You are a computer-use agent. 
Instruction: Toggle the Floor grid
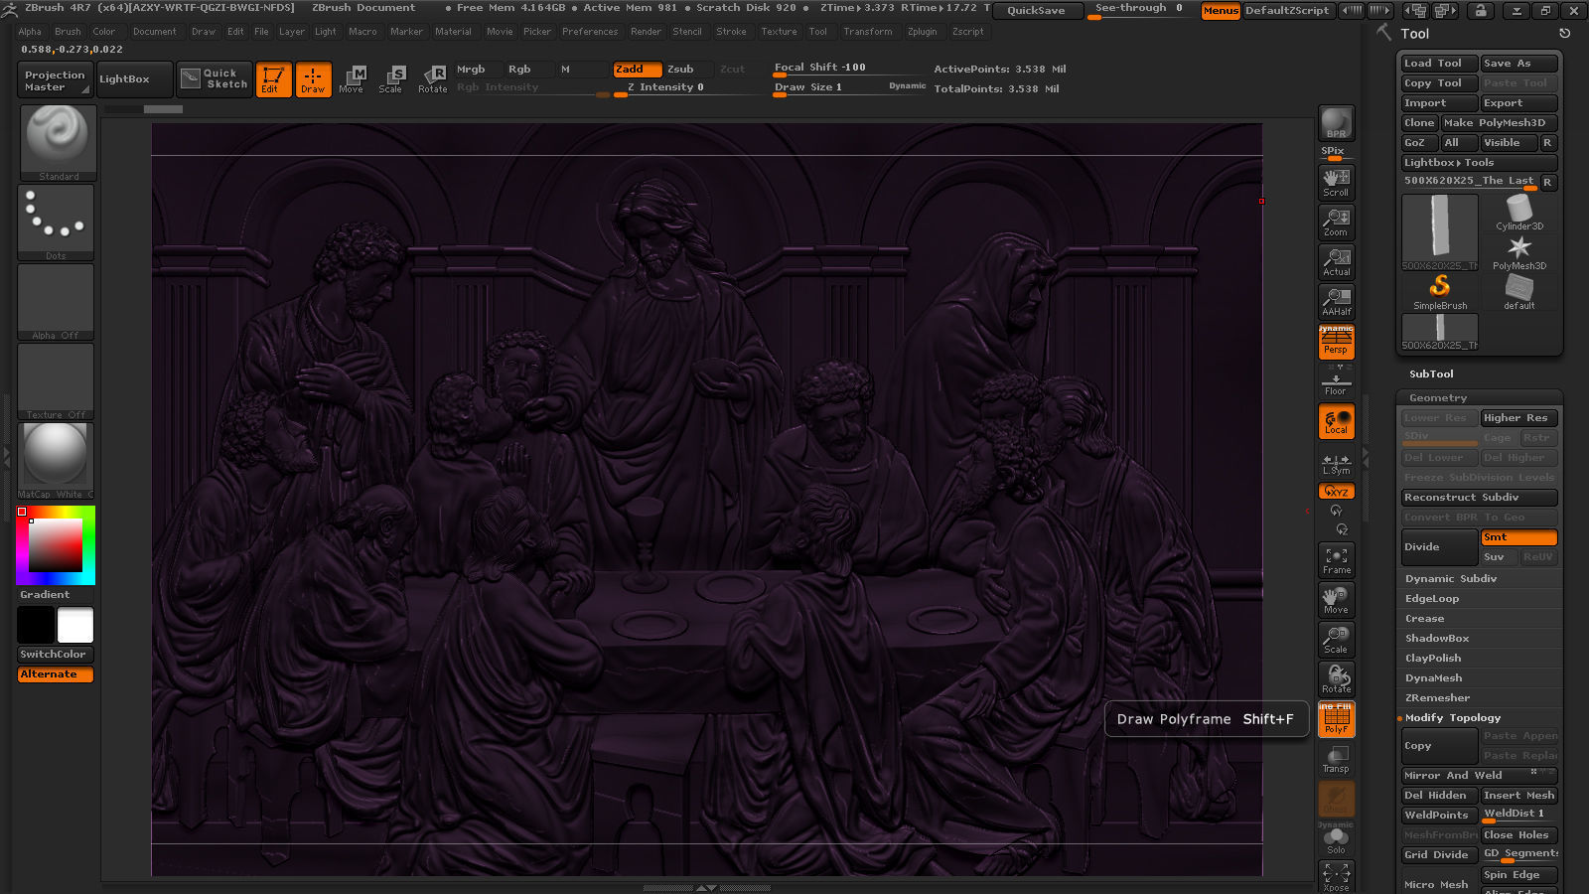pyautogui.click(x=1336, y=381)
